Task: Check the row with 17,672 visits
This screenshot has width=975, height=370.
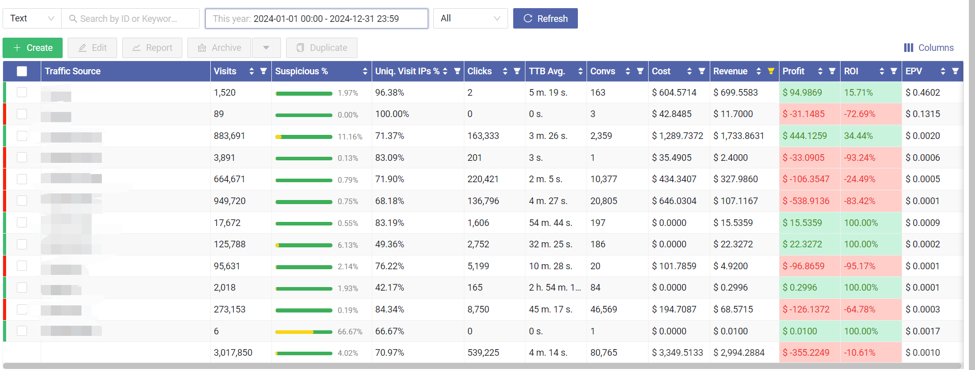Action: pyautogui.click(x=22, y=222)
